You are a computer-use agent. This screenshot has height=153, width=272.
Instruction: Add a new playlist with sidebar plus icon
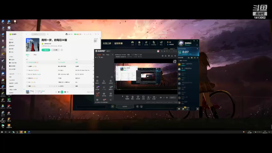(18, 74)
